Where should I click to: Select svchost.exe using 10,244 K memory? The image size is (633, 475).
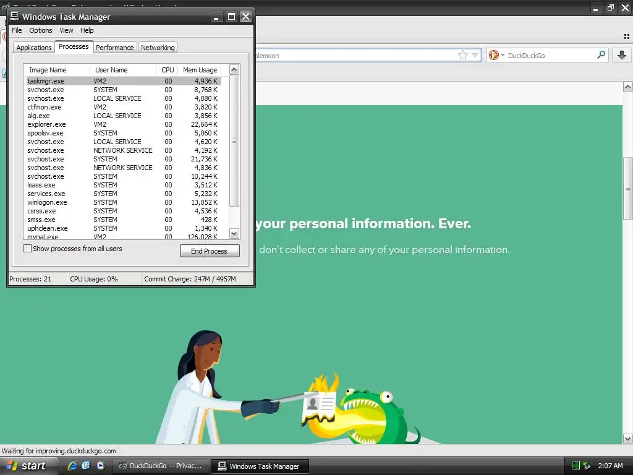point(124,176)
